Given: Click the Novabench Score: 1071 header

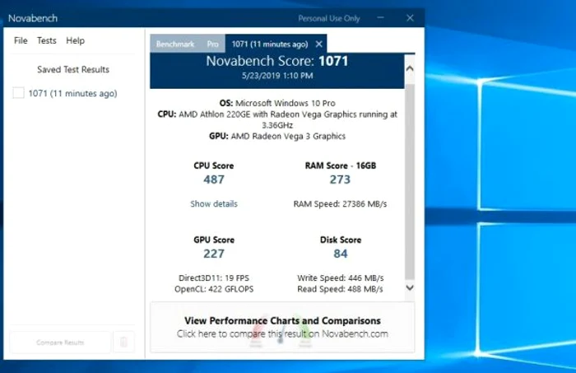Looking at the screenshot, I should [x=277, y=61].
